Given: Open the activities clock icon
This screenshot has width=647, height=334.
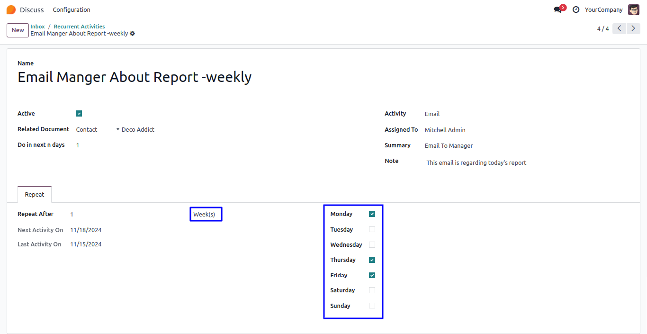Looking at the screenshot, I should pos(576,9).
